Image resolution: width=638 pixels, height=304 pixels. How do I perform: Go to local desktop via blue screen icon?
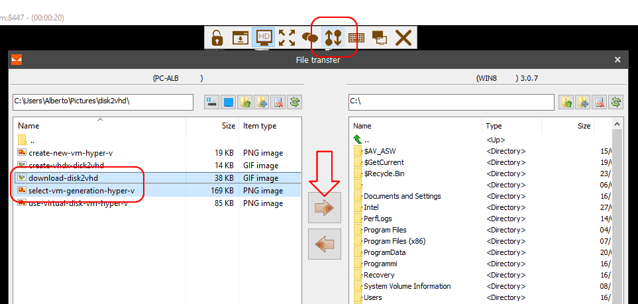point(229,102)
